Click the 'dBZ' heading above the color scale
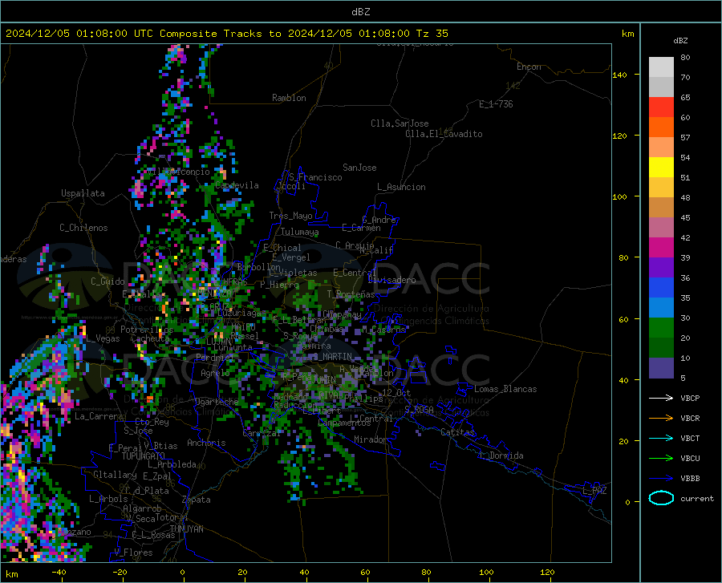Image resolution: width=722 pixels, height=583 pixels. (x=680, y=40)
